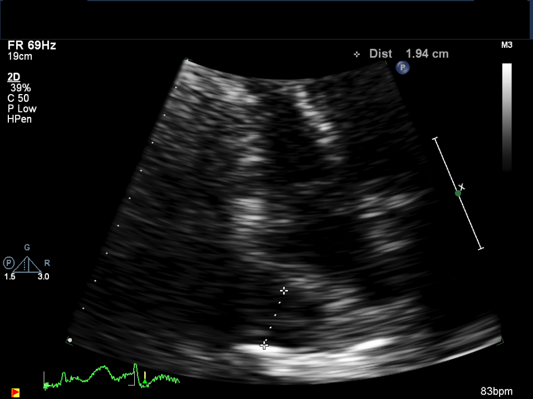Click the grayscale bar under M3
The width and height of the screenshot is (533, 399).
[507, 117]
